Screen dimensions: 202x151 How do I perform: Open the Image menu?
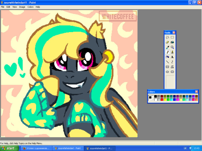point(22,7)
